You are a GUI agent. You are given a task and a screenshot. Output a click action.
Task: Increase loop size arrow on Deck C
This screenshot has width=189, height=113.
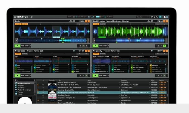pos(89,76)
